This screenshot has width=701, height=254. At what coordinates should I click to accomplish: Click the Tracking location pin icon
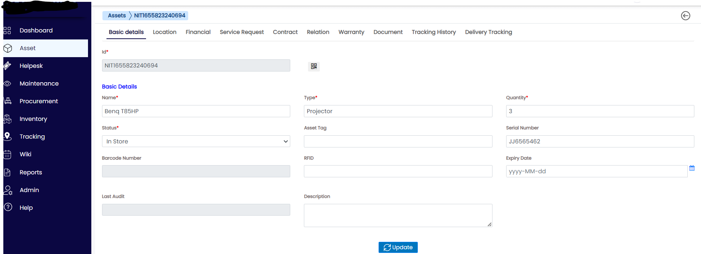7,136
